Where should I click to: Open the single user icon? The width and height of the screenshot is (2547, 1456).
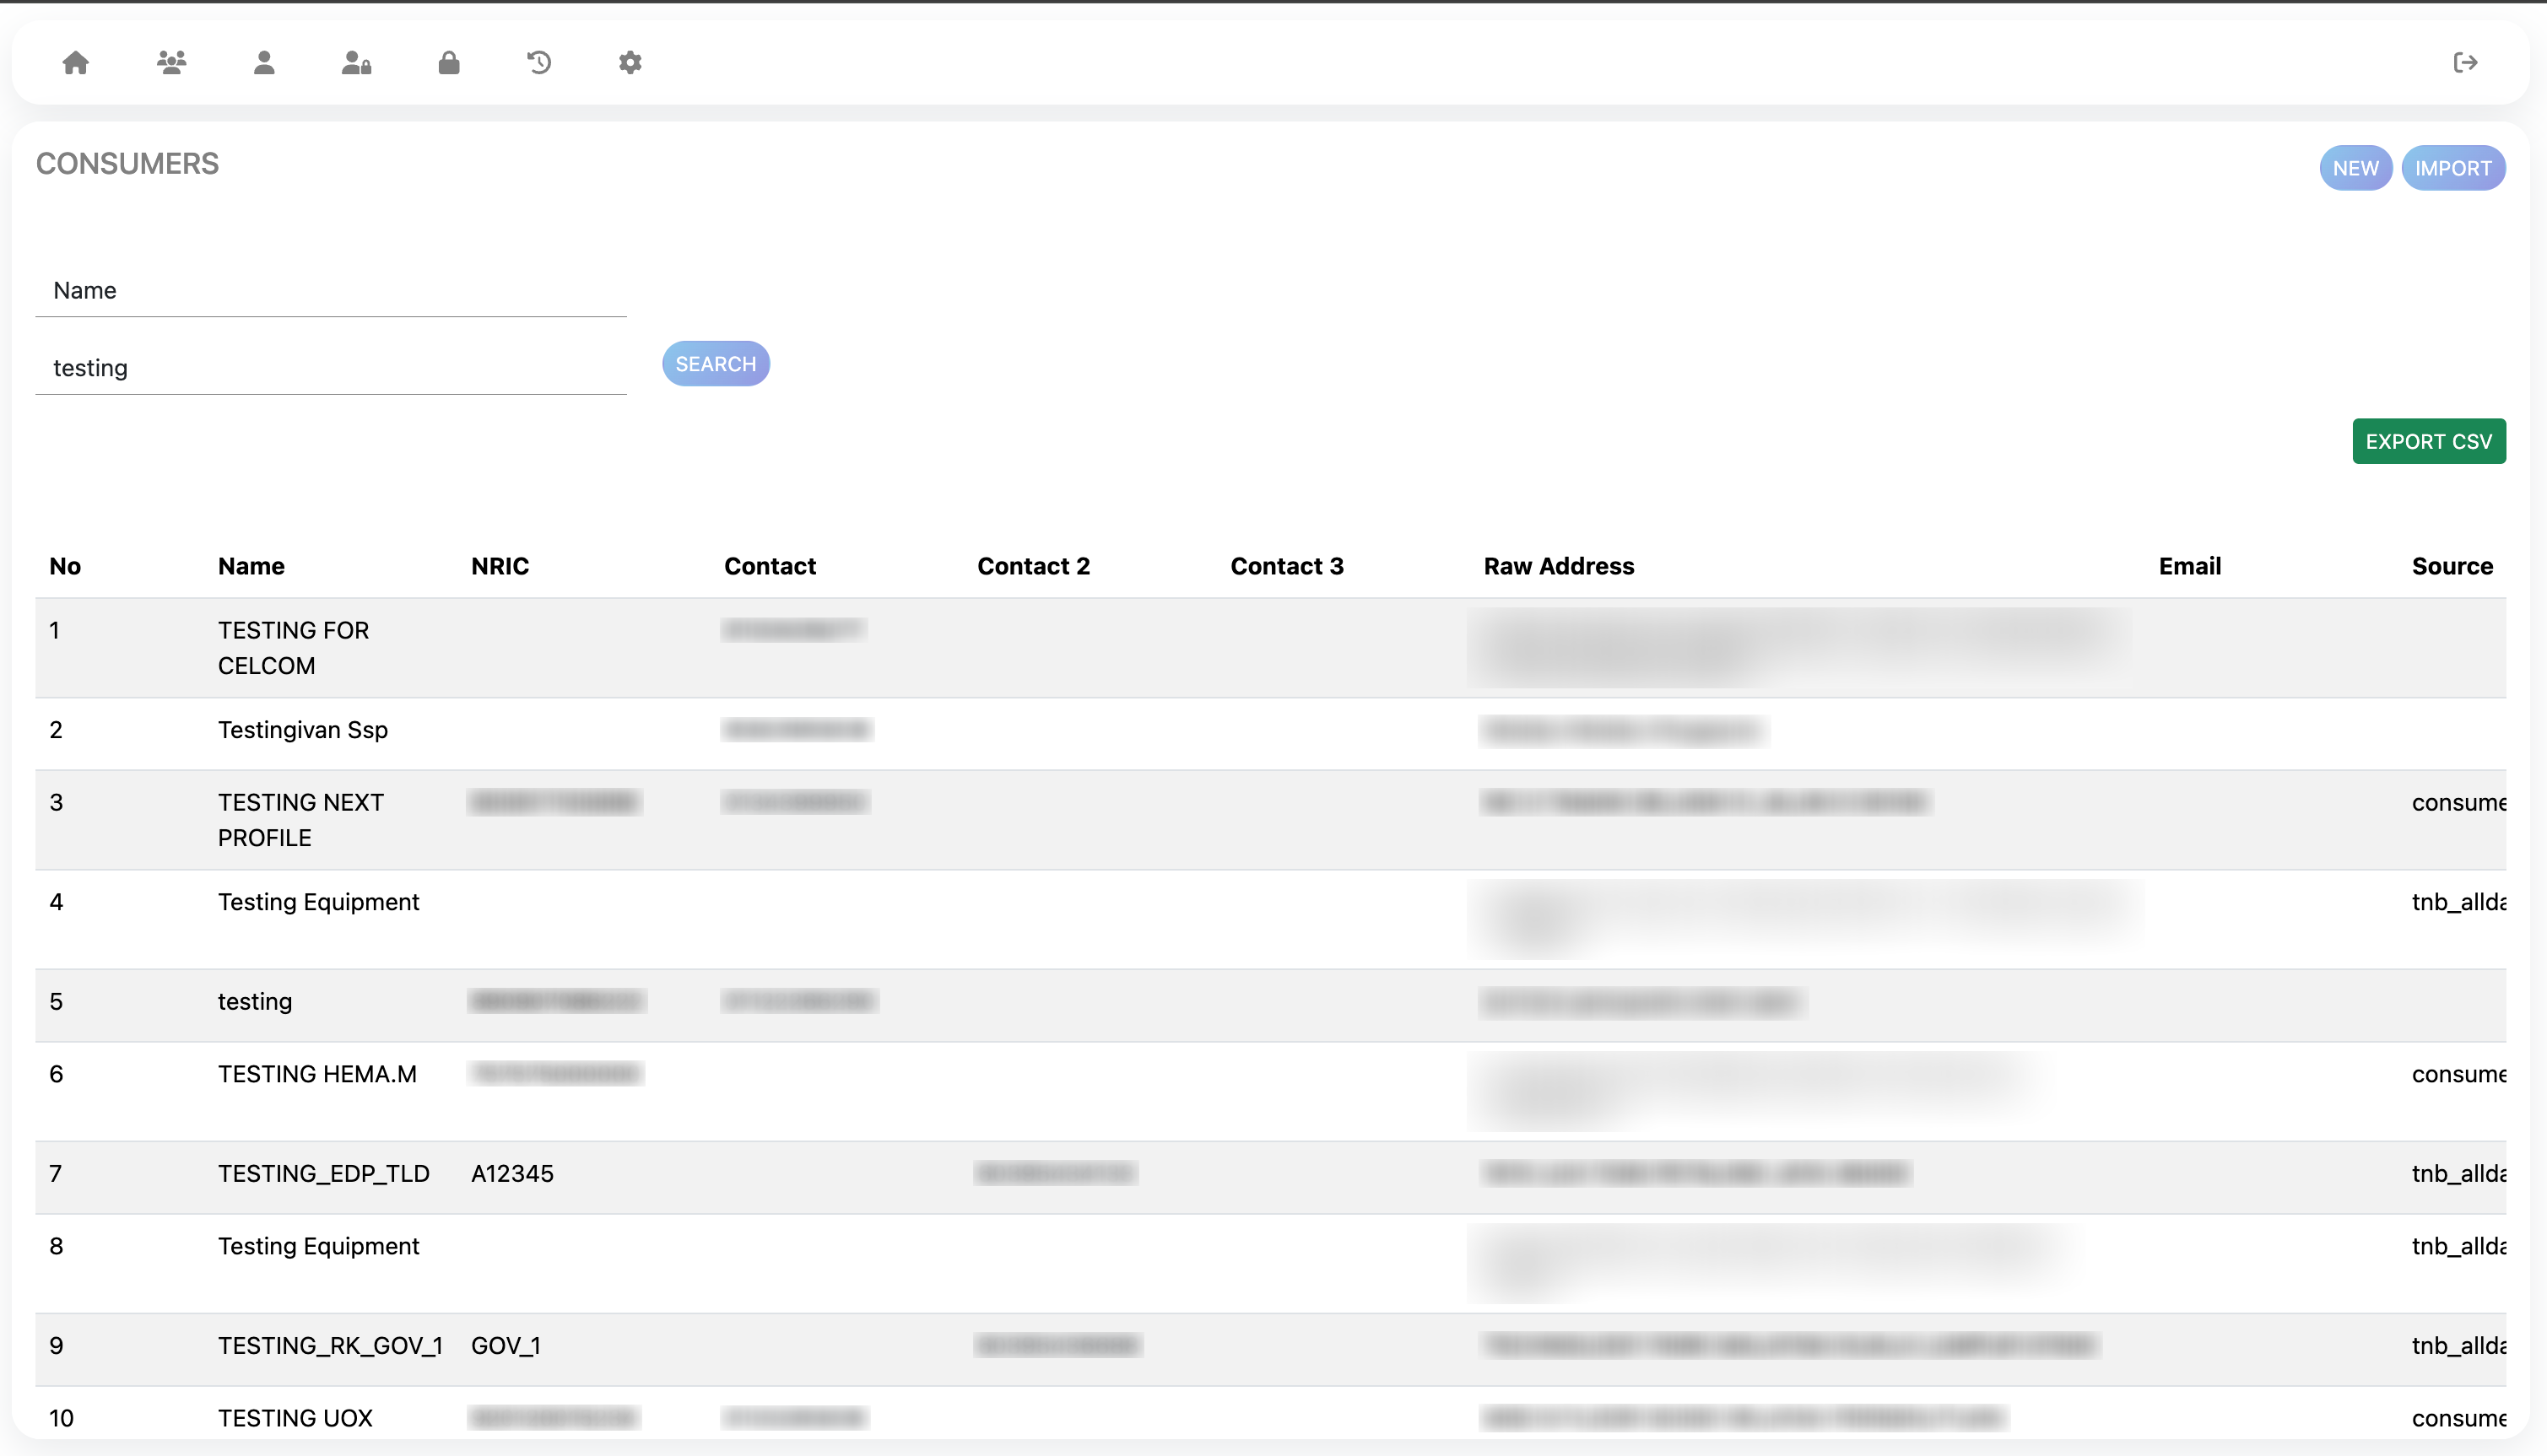(264, 63)
